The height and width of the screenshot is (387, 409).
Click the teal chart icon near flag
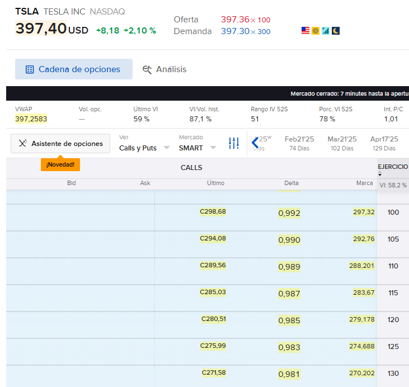[326, 31]
